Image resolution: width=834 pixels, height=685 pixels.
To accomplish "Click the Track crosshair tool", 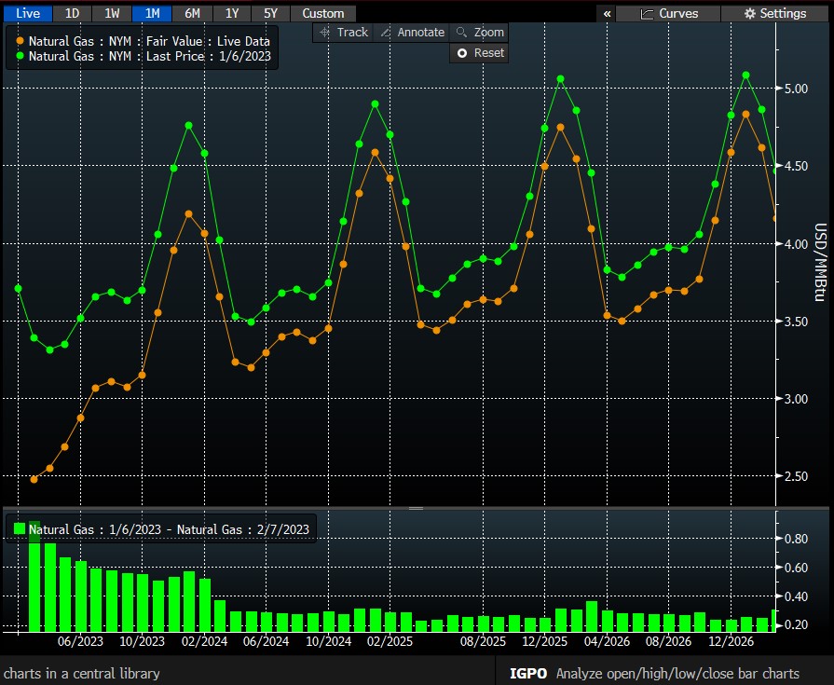I will tap(344, 32).
